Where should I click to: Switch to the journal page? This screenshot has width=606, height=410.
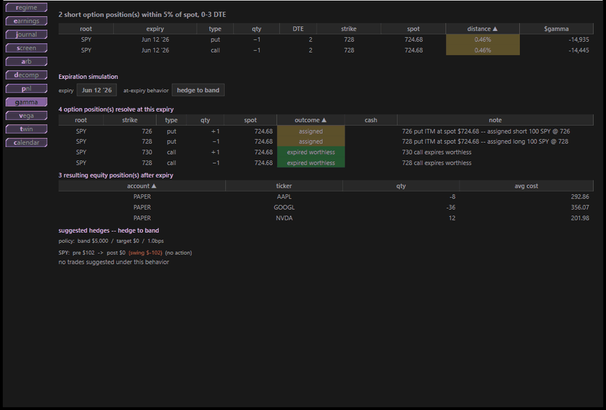tap(26, 34)
